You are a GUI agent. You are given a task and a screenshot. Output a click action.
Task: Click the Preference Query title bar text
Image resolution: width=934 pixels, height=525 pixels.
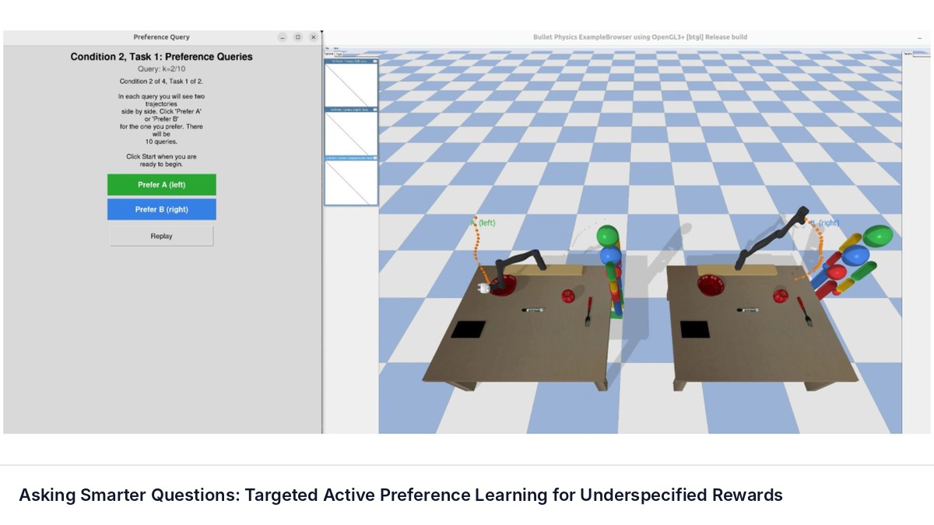(x=161, y=37)
